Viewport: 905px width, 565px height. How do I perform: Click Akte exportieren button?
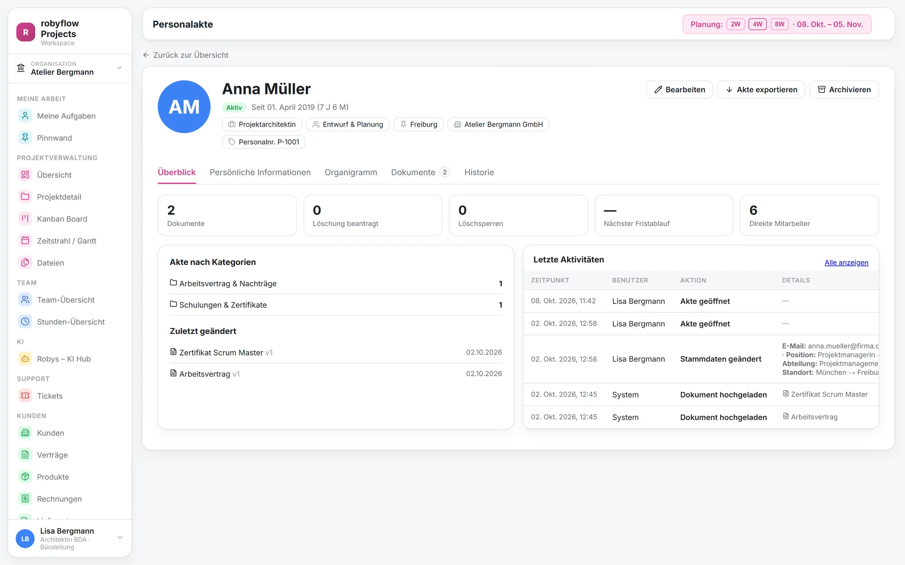pyautogui.click(x=761, y=89)
